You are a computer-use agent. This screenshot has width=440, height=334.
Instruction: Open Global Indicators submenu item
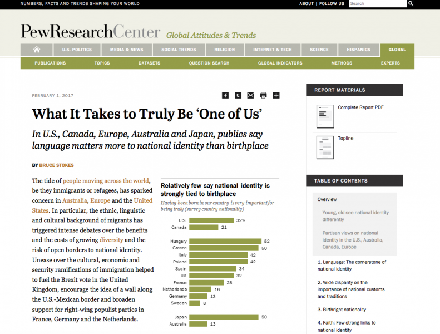[x=280, y=63]
